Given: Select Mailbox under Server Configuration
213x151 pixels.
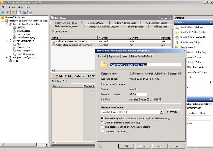Looking at the screenshot, I should 21,44.
